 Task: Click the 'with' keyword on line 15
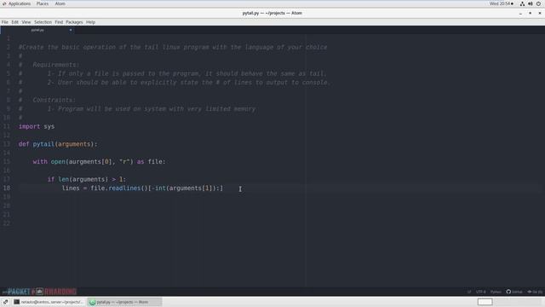click(40, 162)
